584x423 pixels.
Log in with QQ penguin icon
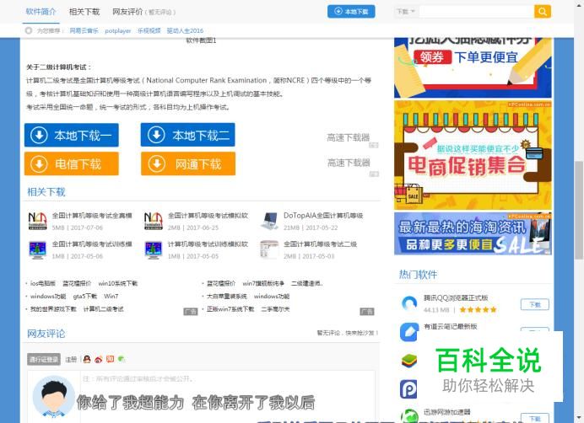click(87, 359)
